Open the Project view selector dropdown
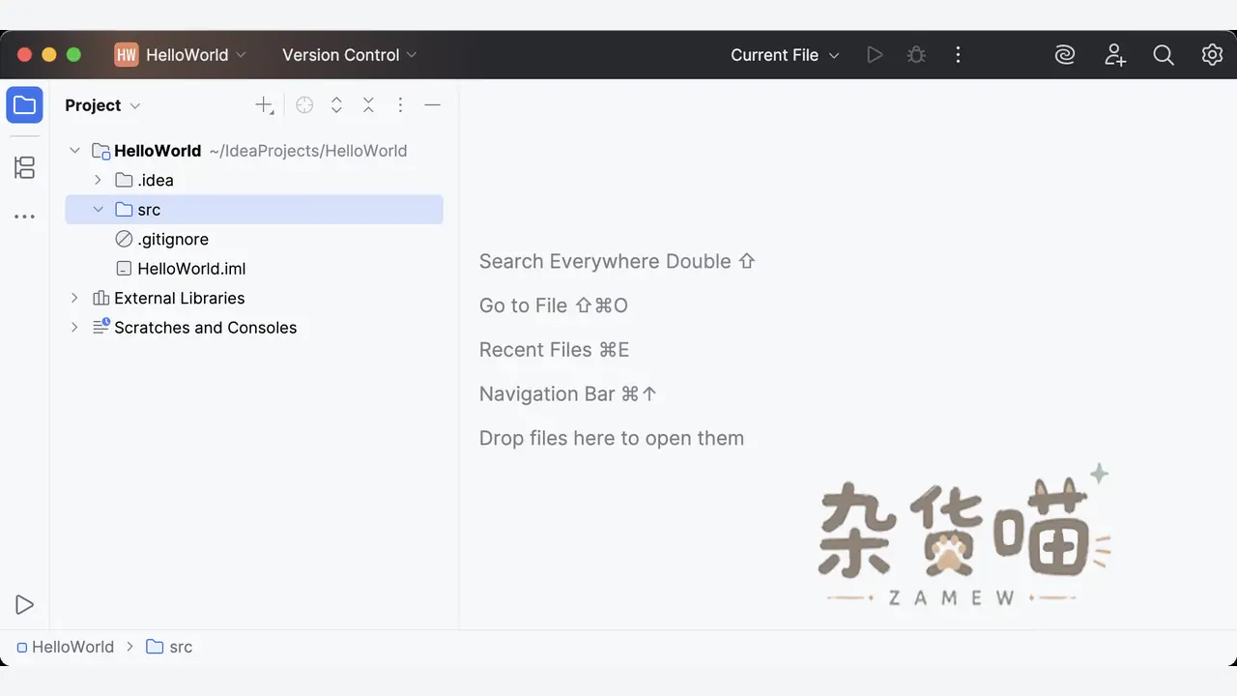1237x696 pixels. [x=102, y=105]
